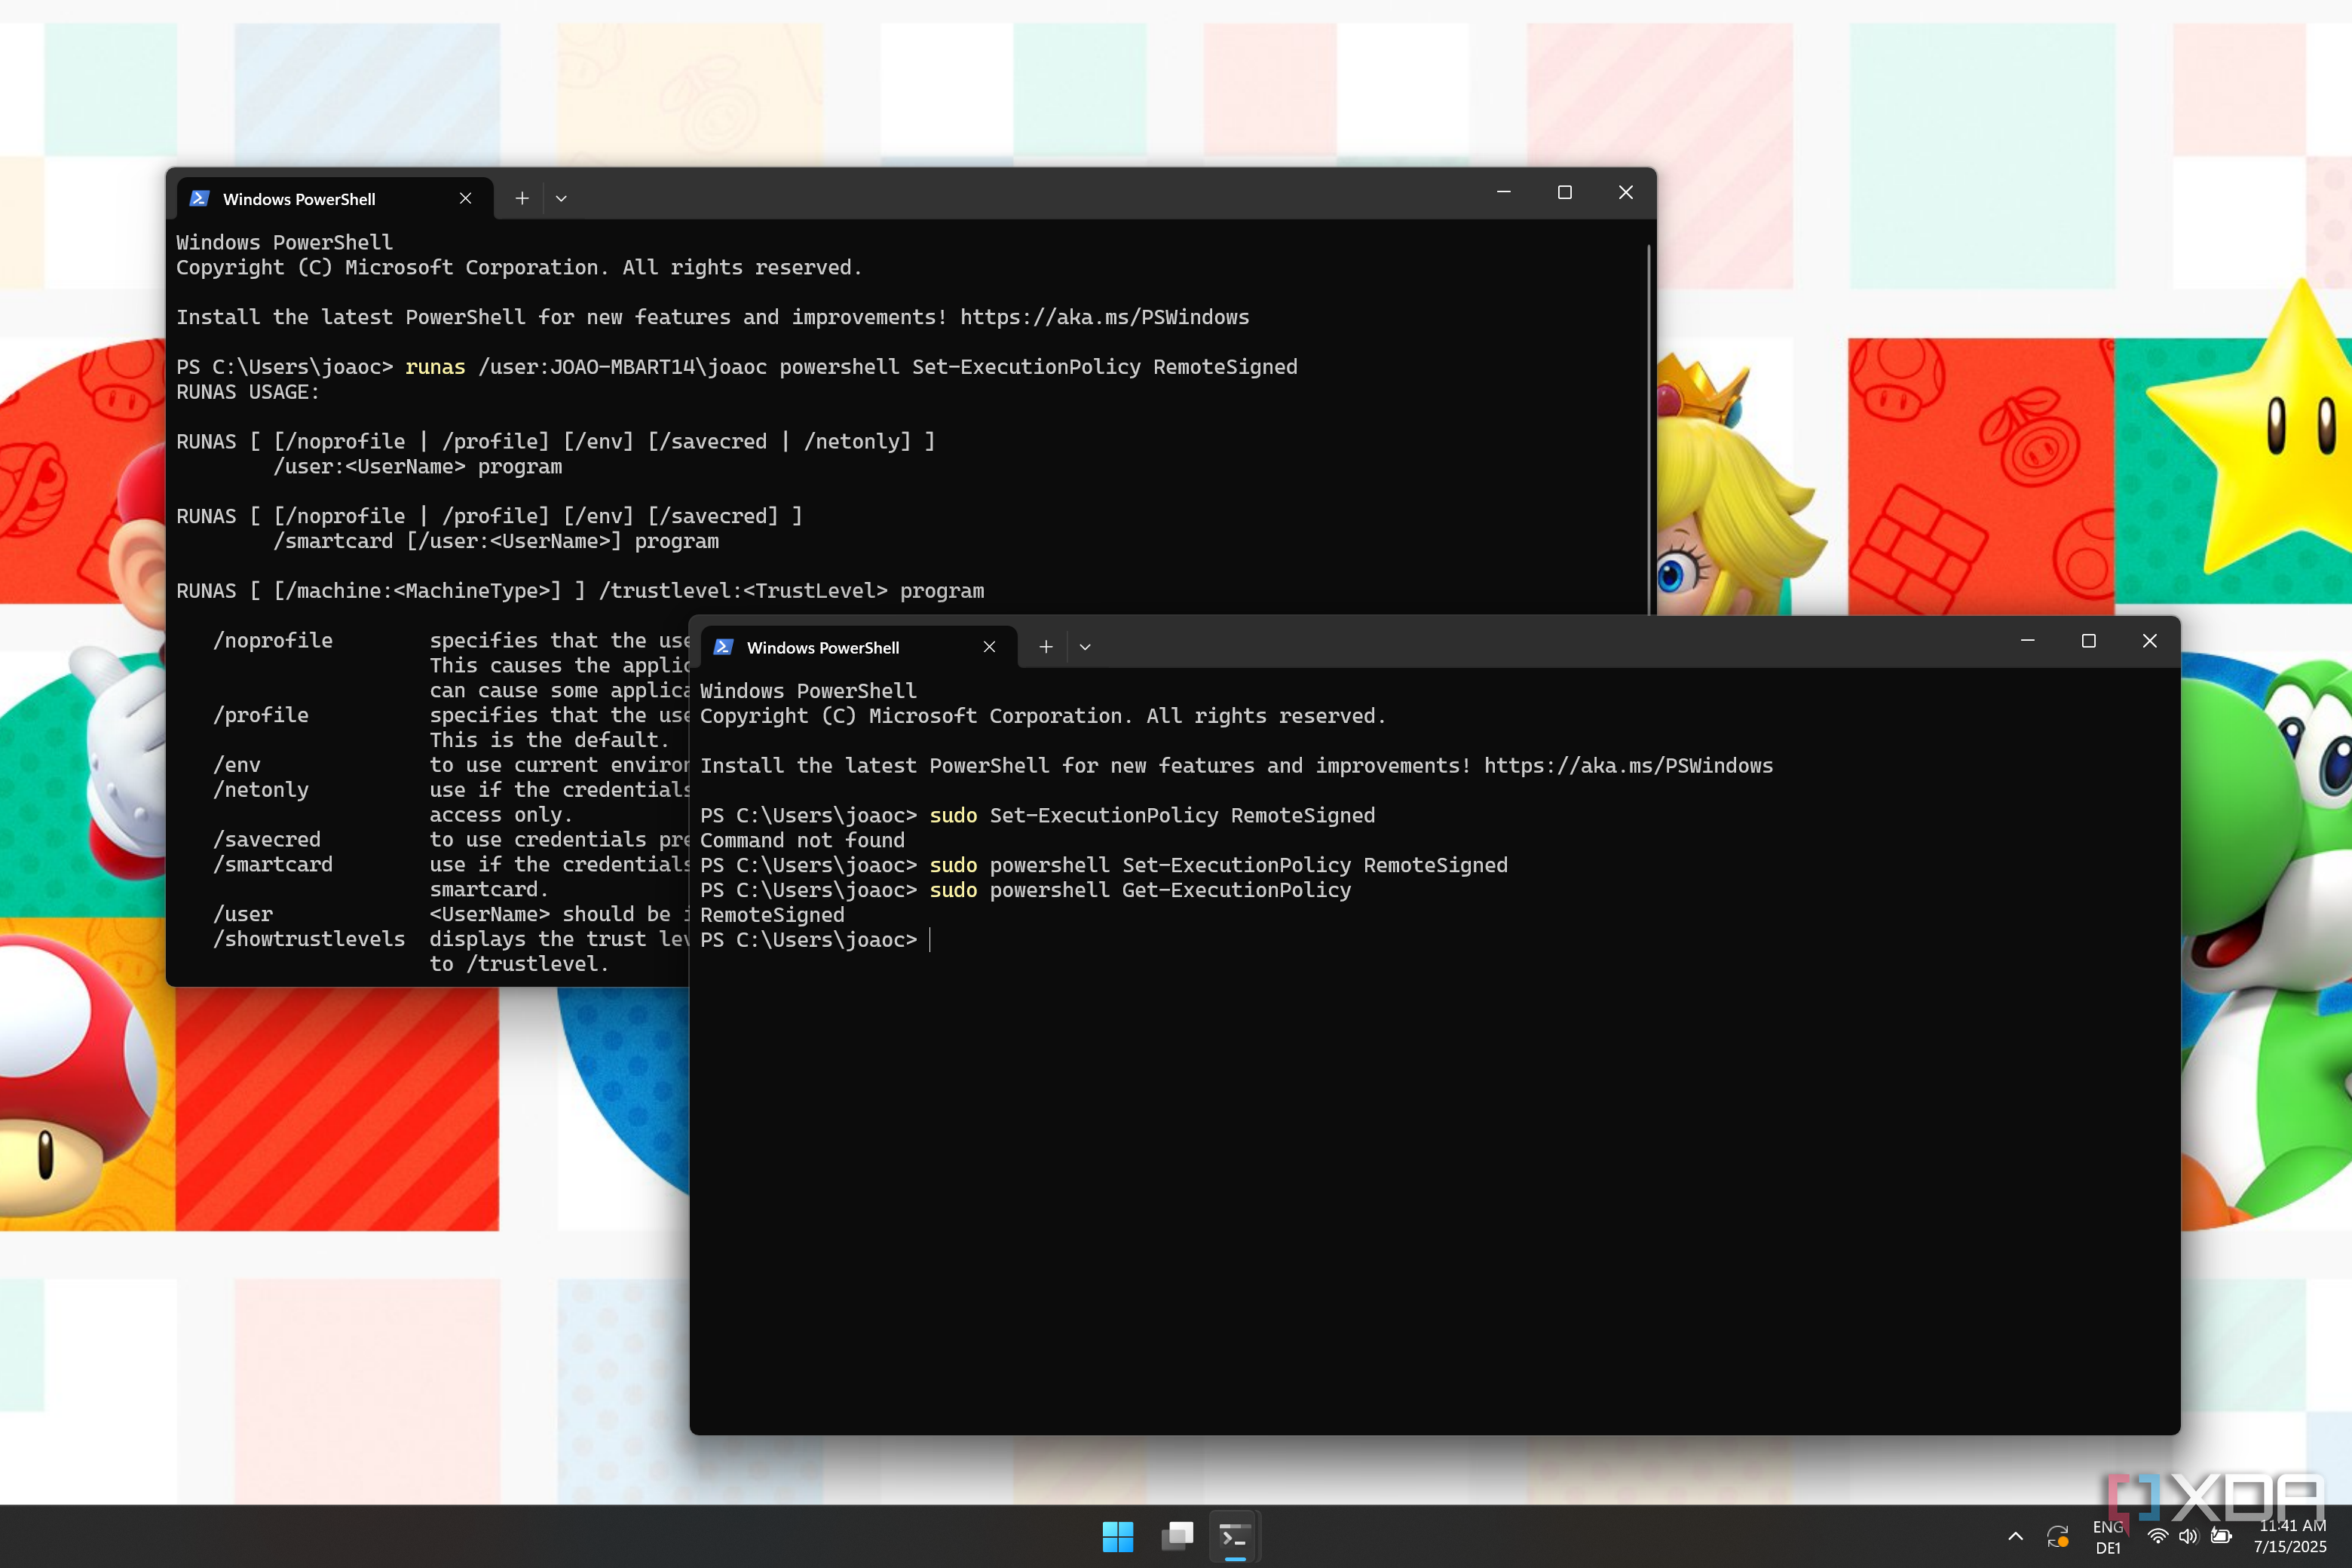Open a new tab in the background terminal window

pyautogui.click(x=522, y=198)
